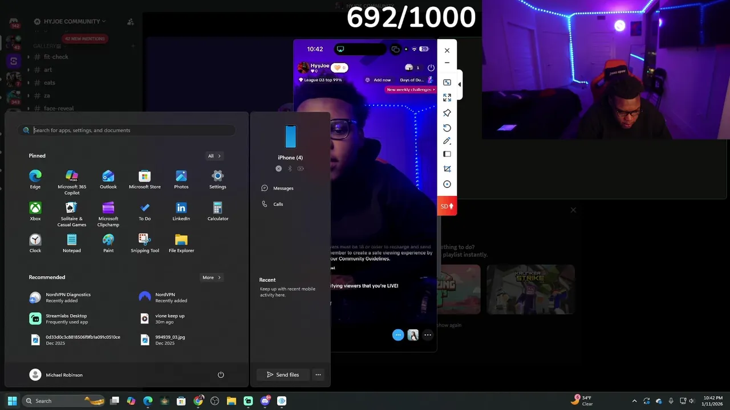Collapse mirror toolbar with side arrow
Screen dimensions: 730x410
(x=460, y=84)
